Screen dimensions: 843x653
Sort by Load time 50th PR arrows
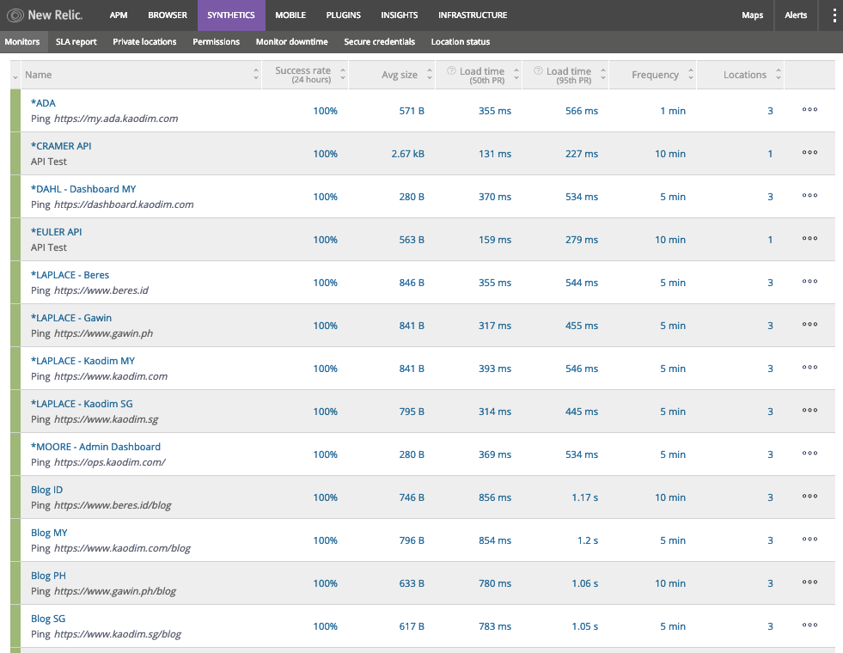coord(516,75)
